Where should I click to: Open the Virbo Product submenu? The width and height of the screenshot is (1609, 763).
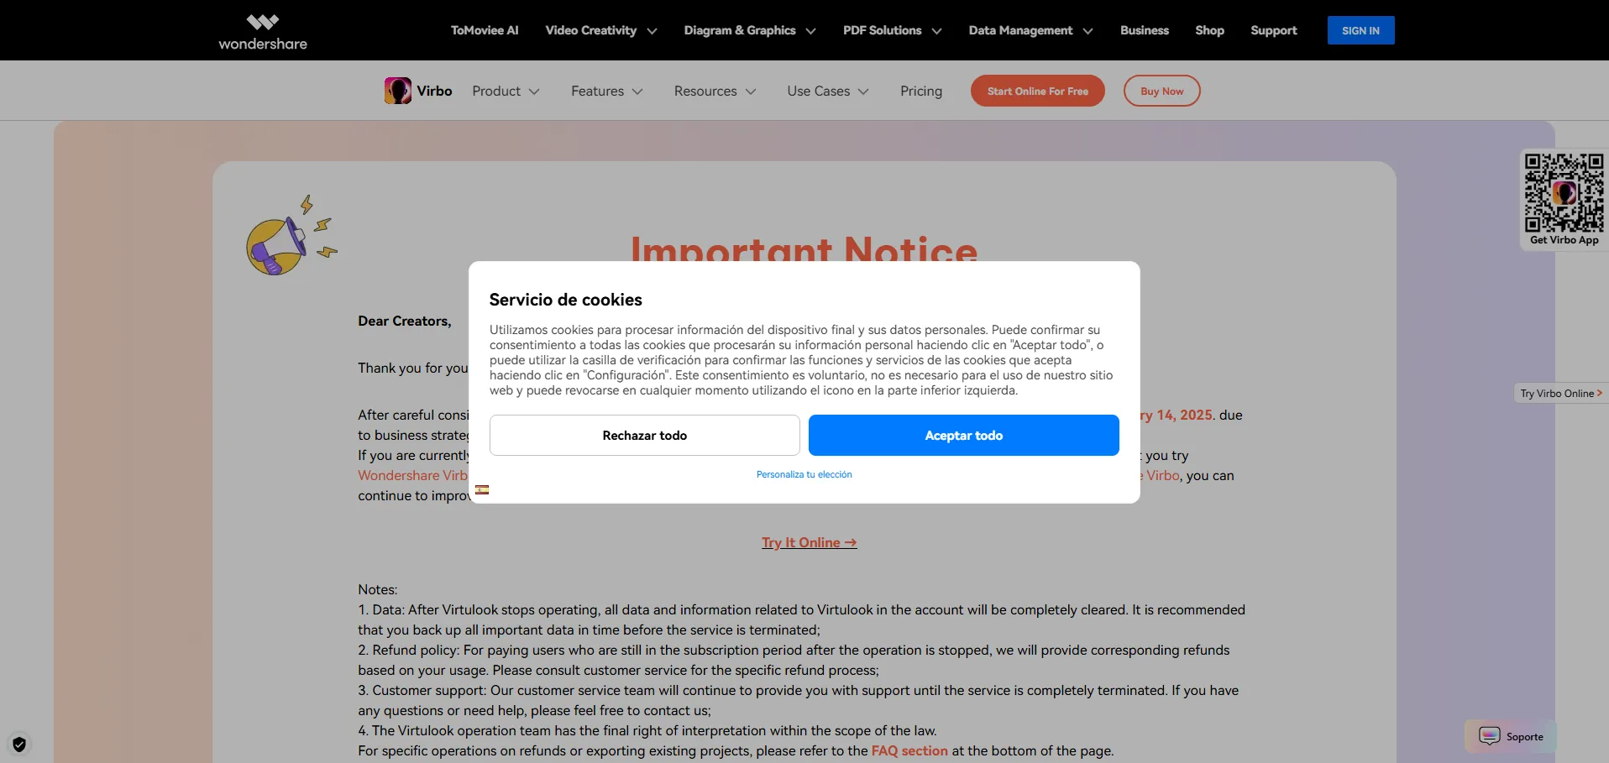coord(506,91)
